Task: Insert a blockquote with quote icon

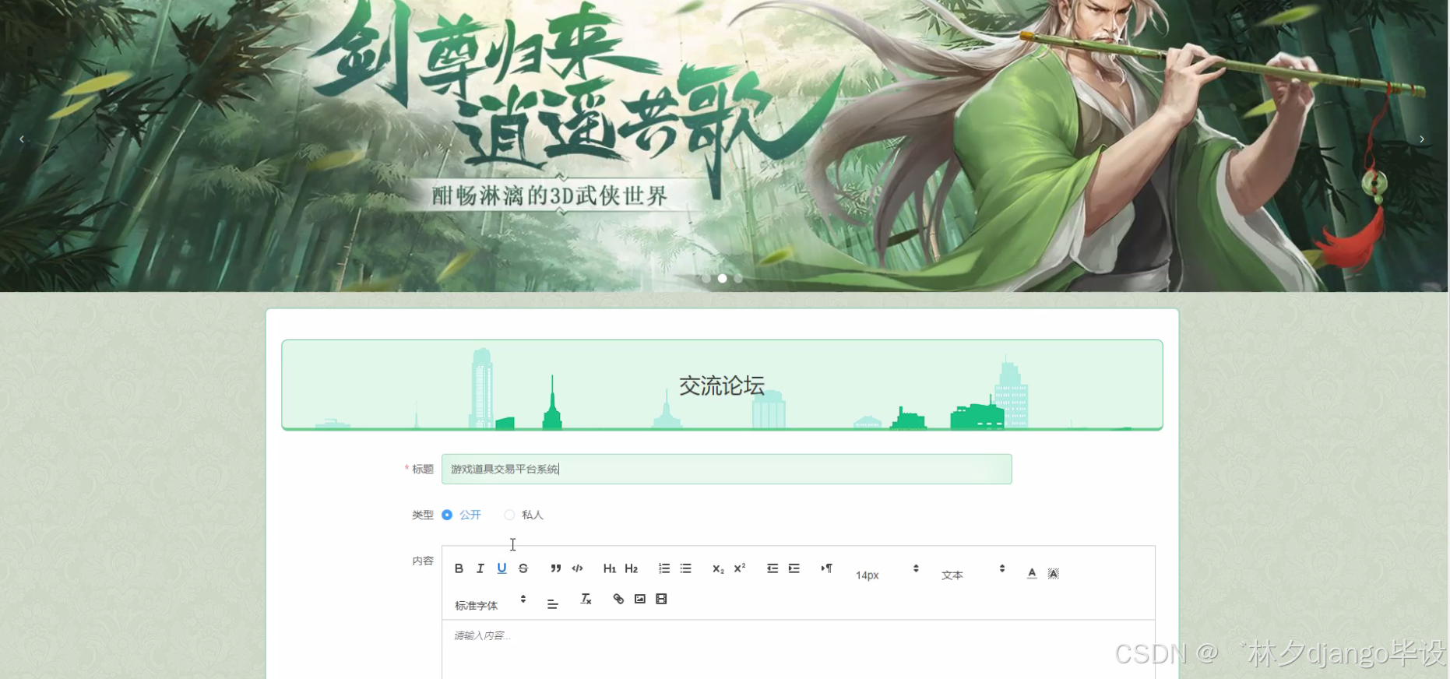Action: click(x=555, y=568)
